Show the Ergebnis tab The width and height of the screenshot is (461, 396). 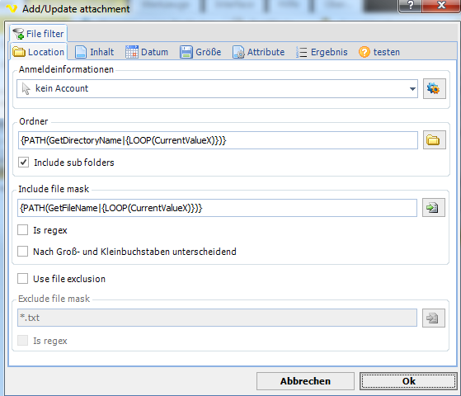(322, 52)
